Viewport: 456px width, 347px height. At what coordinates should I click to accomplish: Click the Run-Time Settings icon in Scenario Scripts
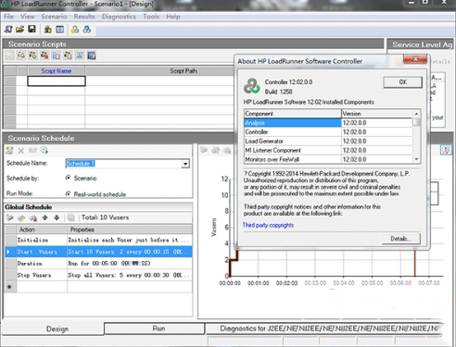point(57,56)
